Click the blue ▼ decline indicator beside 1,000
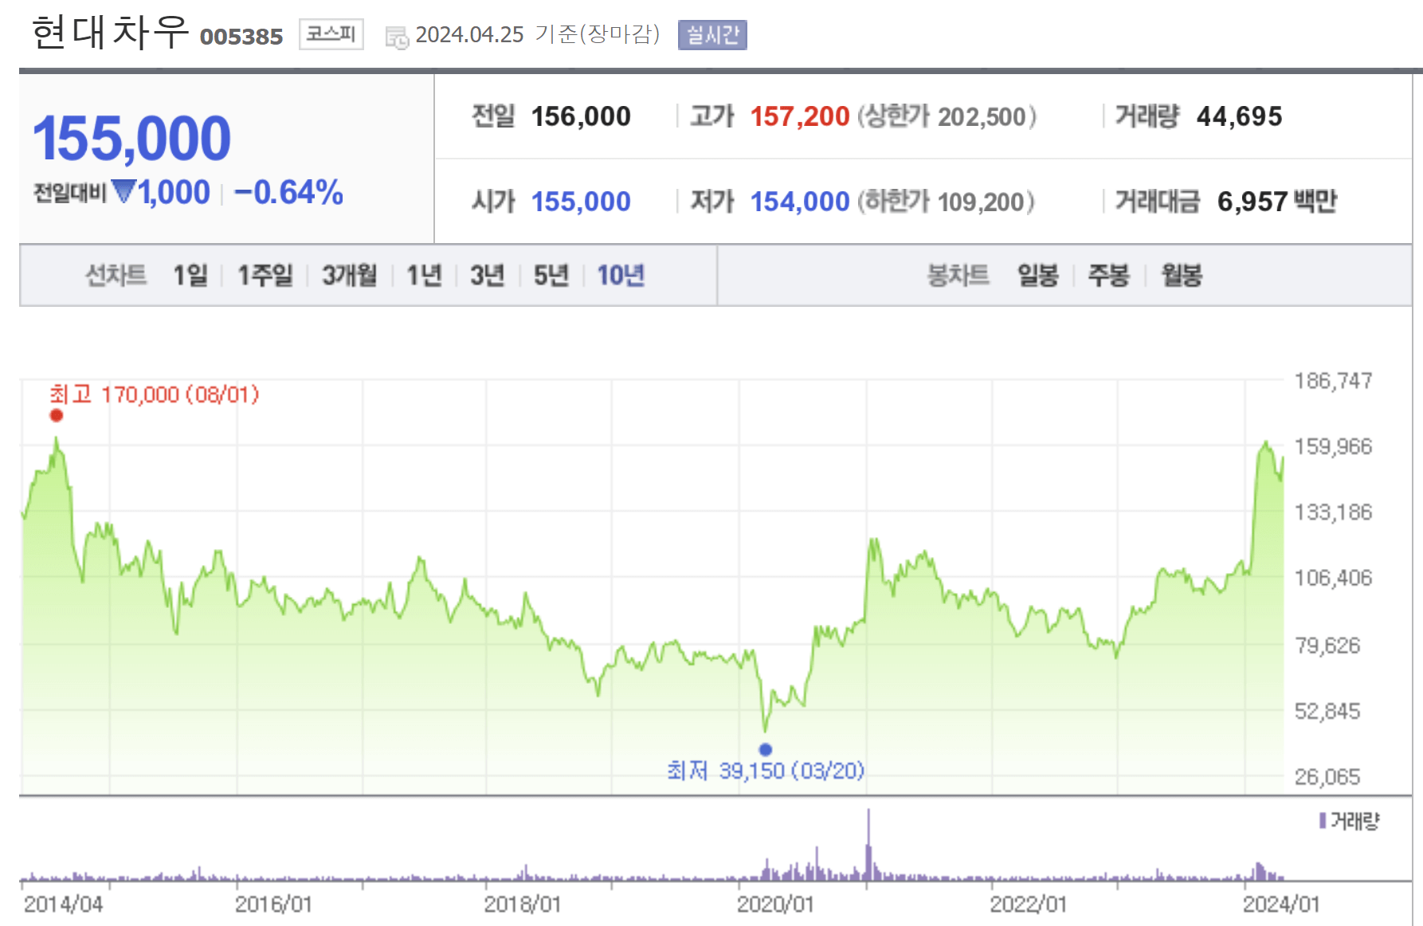 tap(125, 192)
